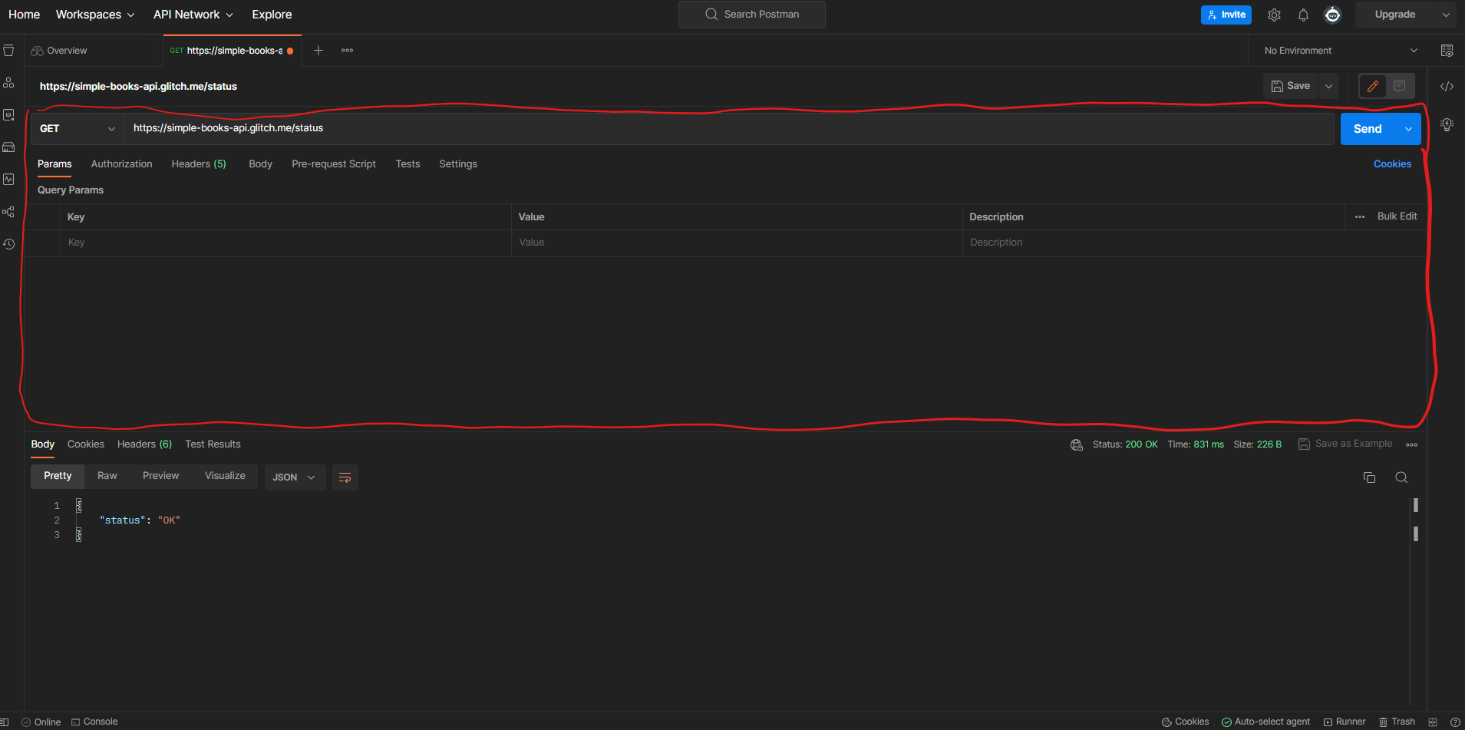1465x730 pixels.
Task: Open response Headers (6) tab
Action: (144, 444)
